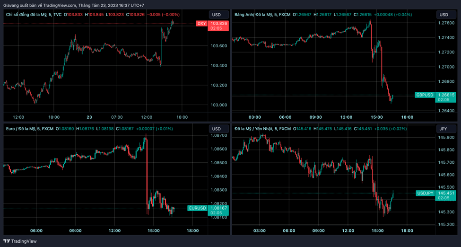Click the 1.08500 level on EURUSD price scale
This screenshot has height=247, width=461.
tap(218, 163)
